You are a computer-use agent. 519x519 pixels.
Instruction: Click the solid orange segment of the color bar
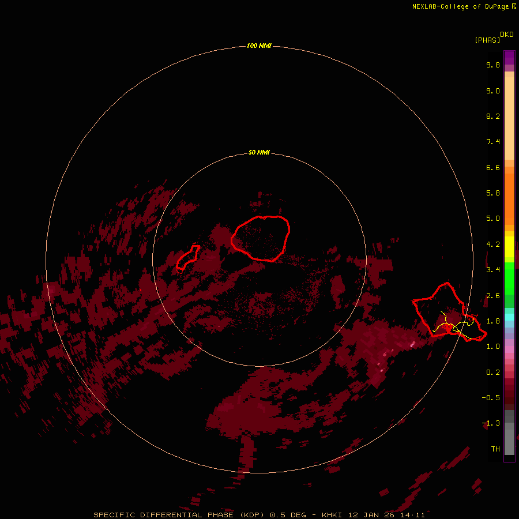click(509, 198)
